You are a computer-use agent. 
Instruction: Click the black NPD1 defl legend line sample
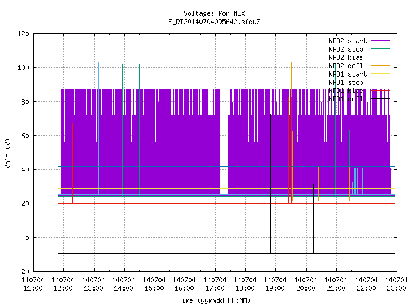[381, 99]
